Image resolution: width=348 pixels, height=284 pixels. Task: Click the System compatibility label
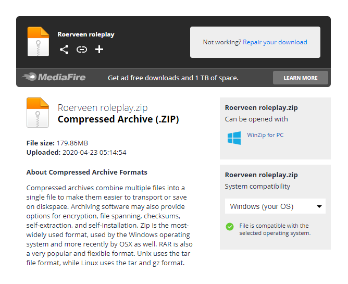tap(257, 187)
